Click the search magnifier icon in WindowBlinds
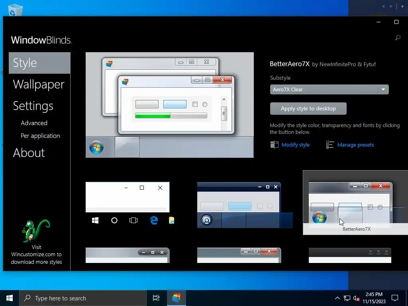 click(398, 38)
